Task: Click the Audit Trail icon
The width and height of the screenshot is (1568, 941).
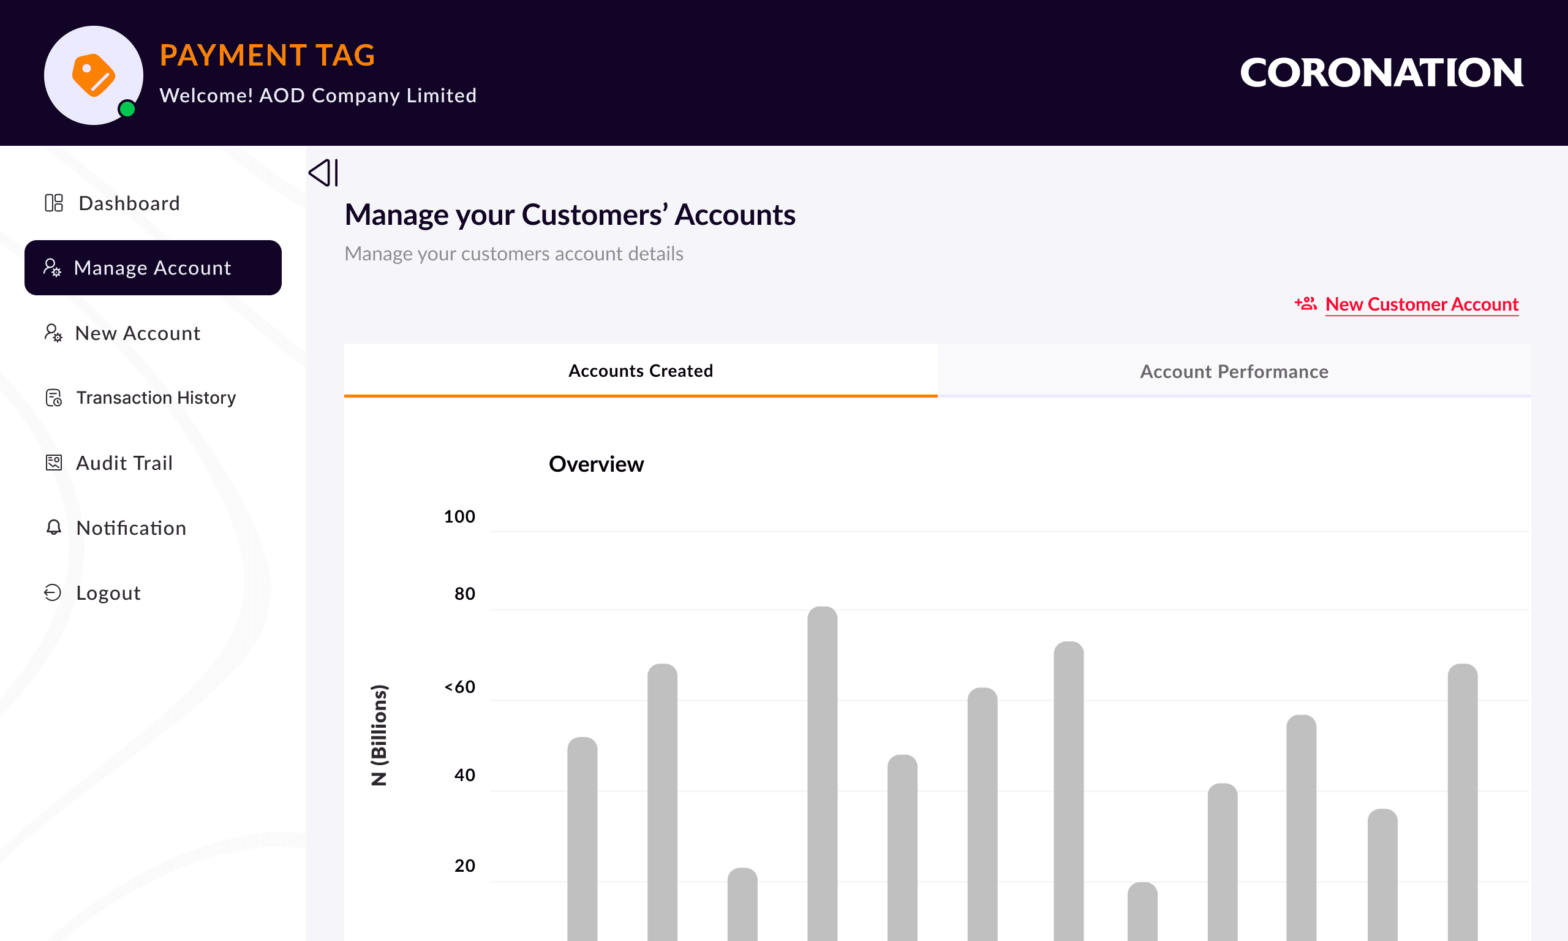Action: 54,463
